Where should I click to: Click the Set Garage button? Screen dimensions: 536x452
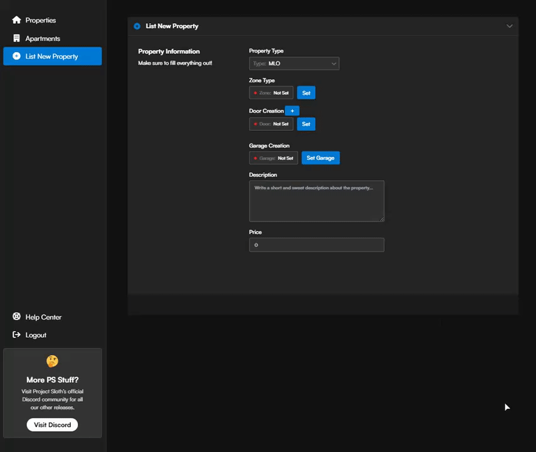[320, 158]
